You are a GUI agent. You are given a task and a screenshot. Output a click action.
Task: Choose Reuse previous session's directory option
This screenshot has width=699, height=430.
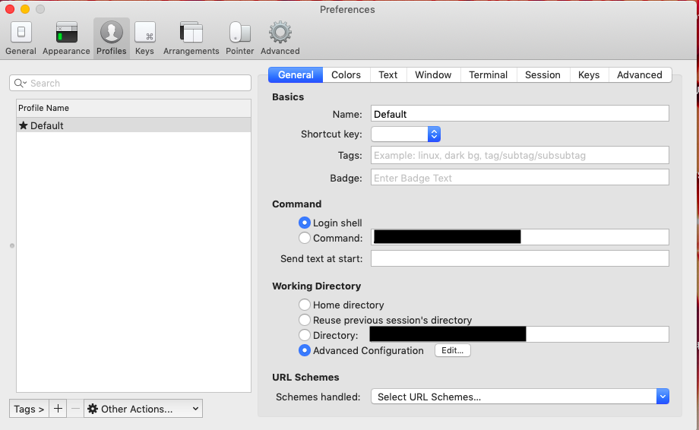tap(305, 320)
